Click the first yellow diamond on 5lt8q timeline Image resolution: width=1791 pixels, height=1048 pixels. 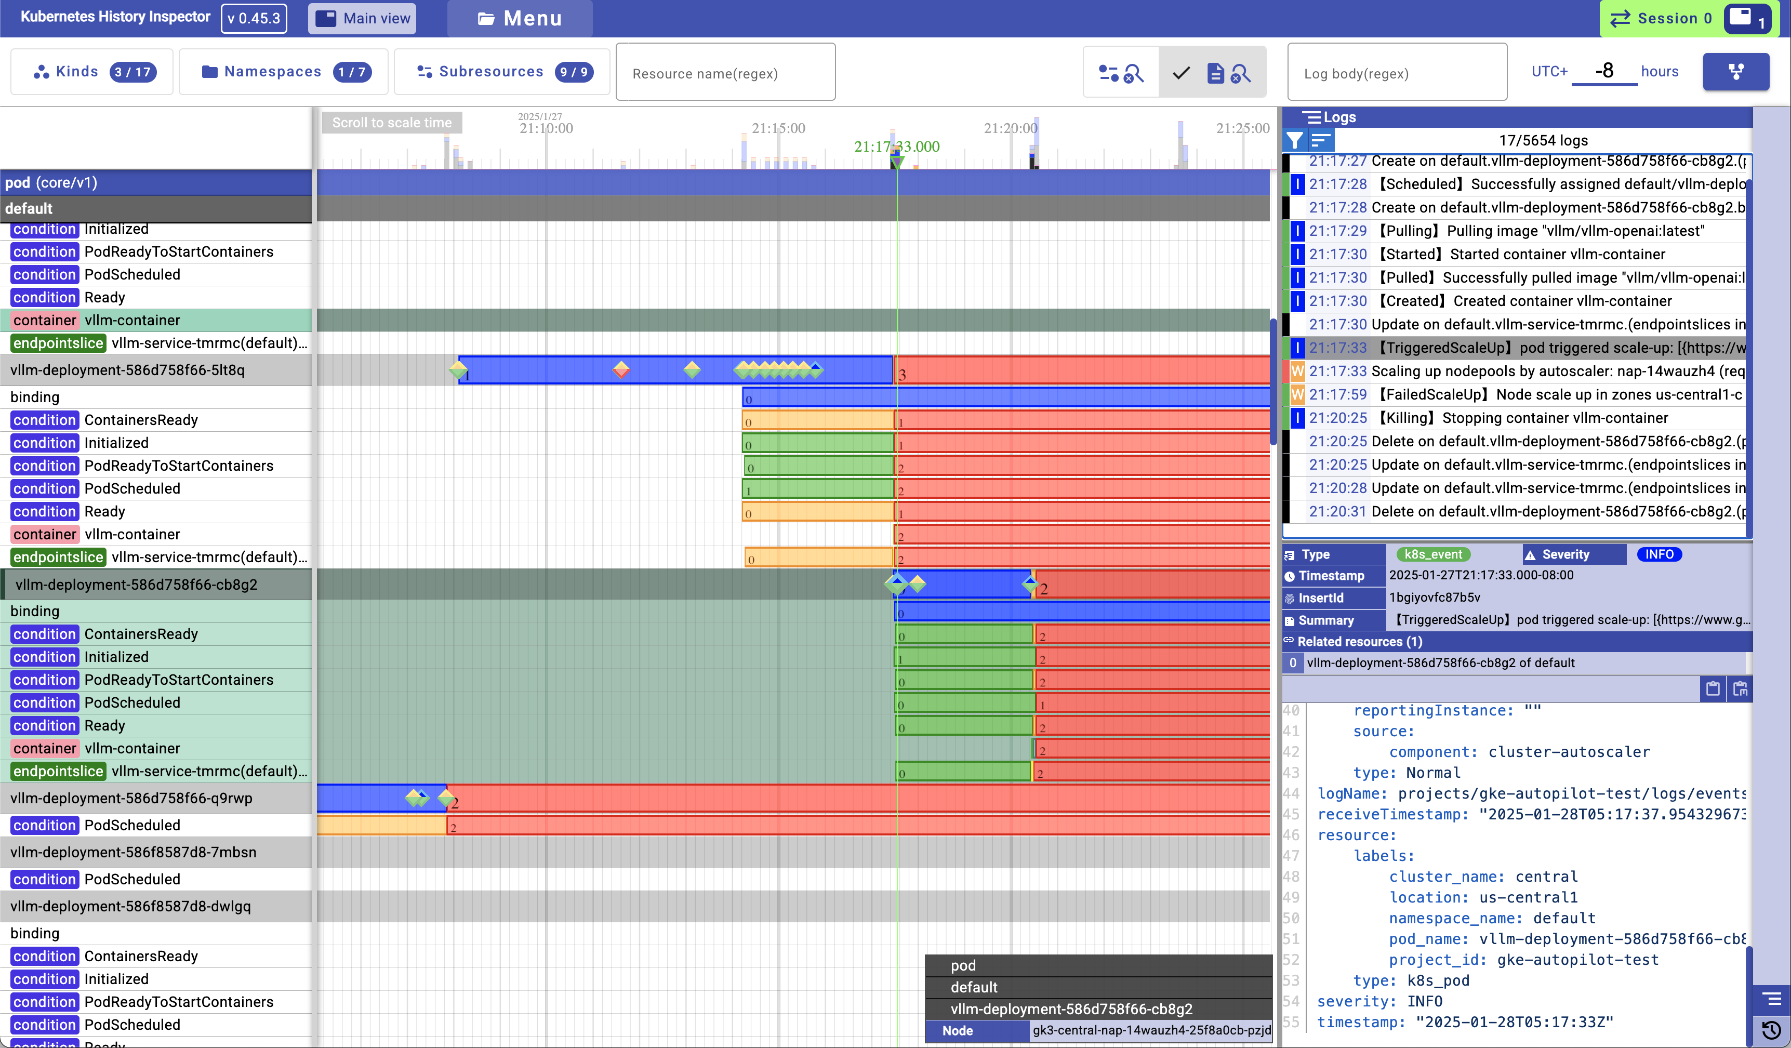click(458, 369)
